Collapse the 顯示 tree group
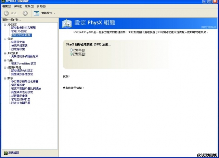219x158 pixels. (x=5, y=78)
